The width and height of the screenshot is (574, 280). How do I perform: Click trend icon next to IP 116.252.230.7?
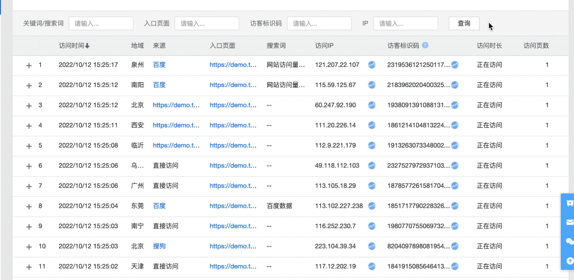click(372, 226)
